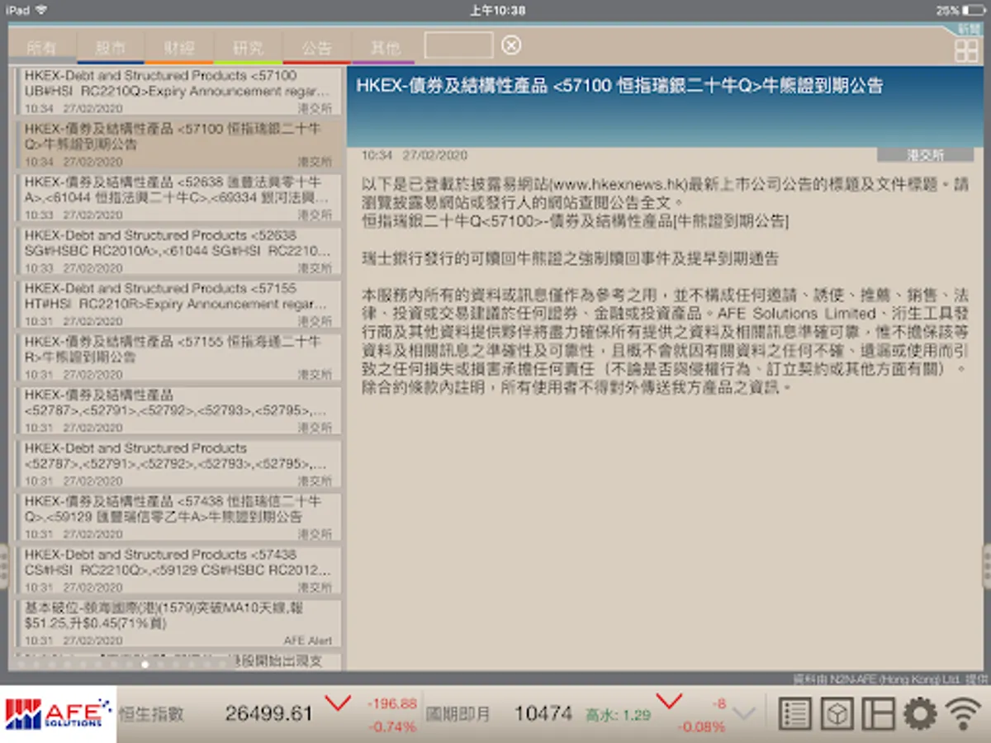Tap the 高水: 1.29 premium label
991x743 pixels.
coord(619,715)
